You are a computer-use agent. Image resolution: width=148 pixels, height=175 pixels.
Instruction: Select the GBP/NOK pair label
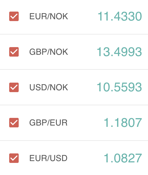[49, 52]
